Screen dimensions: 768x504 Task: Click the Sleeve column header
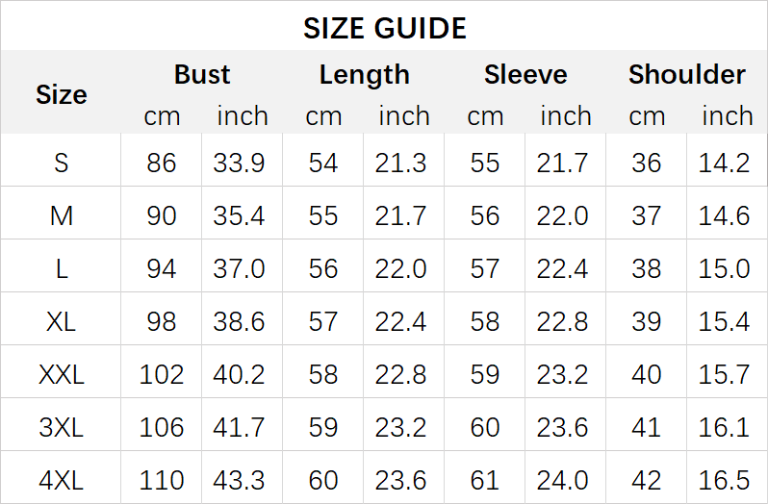[525, 75]
